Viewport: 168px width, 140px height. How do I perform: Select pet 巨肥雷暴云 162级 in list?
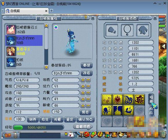pyautogui.click(x=24, y=30)
